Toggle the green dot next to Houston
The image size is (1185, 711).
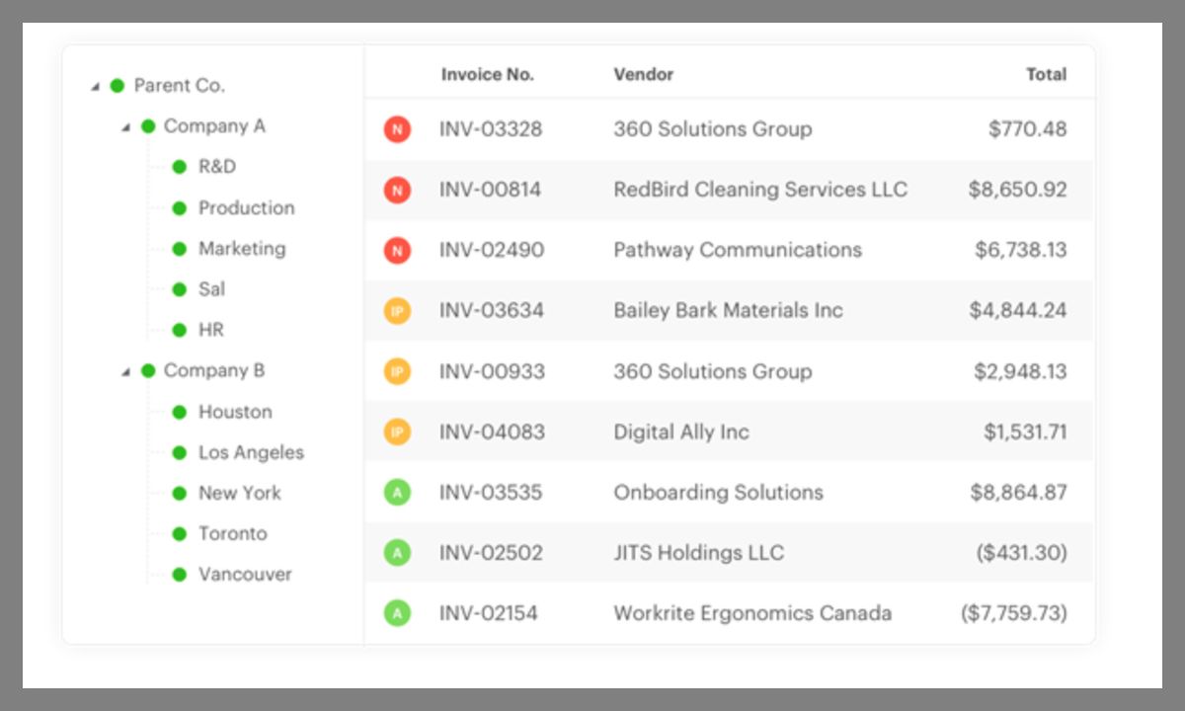(x=177, y=412)
